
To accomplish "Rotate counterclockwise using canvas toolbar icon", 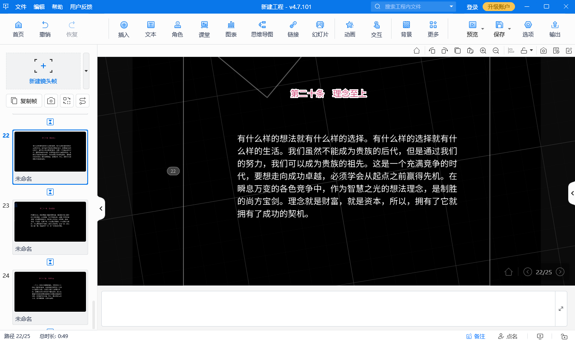I will click(432, 51).
